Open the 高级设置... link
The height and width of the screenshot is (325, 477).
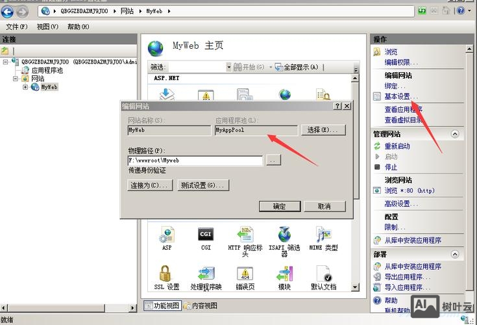point(401,203)
